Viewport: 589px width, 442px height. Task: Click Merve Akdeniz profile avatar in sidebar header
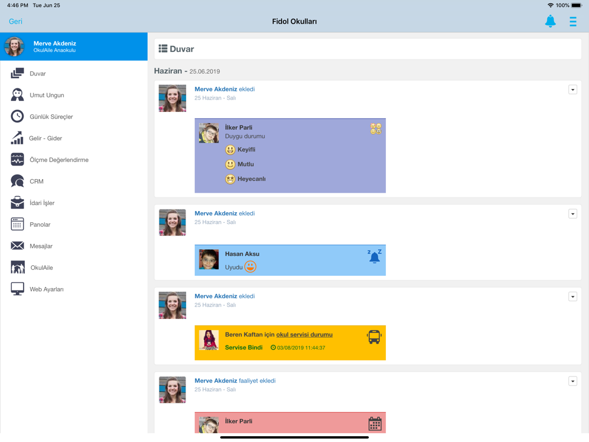click(x=14, y=47)
